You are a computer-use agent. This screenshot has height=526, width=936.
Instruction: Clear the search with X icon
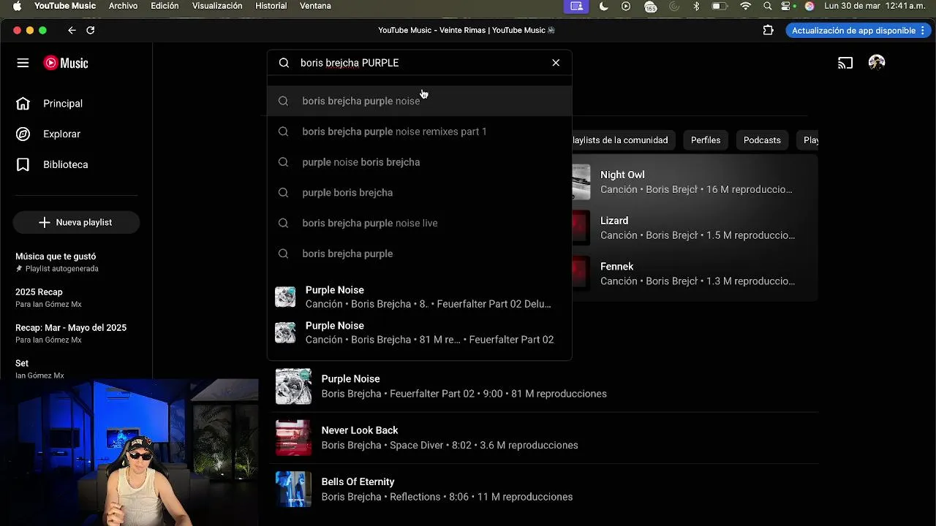pyautogui.click(x=556, y=63)
